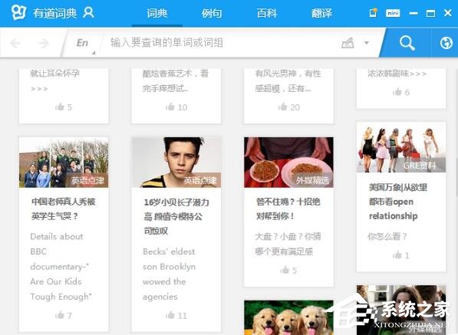
Task: Switch to the 百科 tab
Action: [267, 13]
